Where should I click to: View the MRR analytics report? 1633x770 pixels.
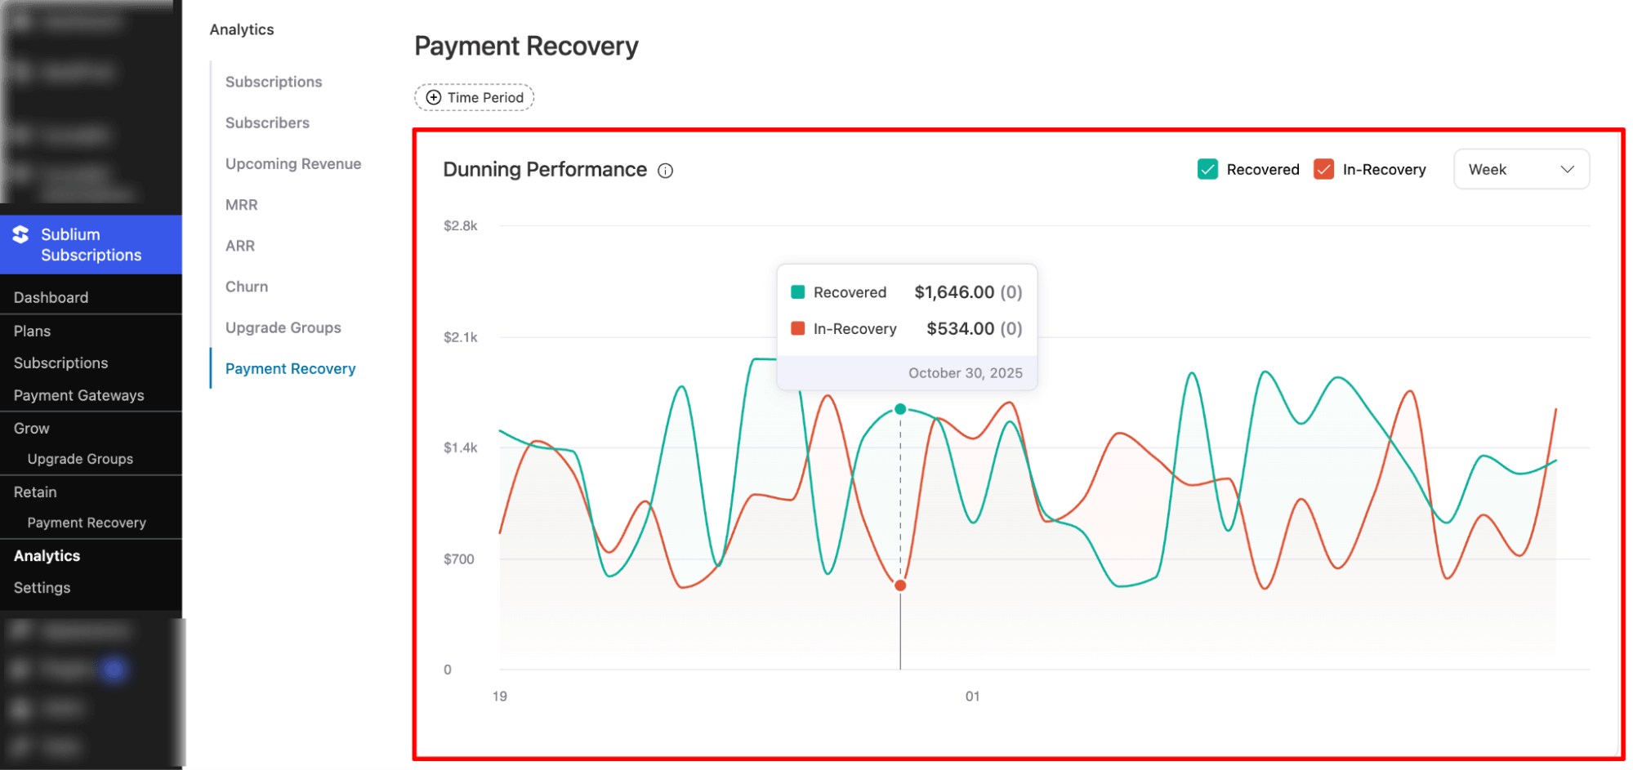[240, 204]
